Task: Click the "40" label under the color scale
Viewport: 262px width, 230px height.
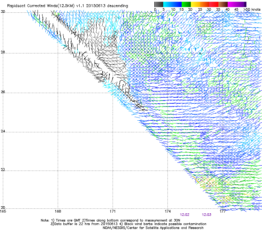Action: click(227, 10)
